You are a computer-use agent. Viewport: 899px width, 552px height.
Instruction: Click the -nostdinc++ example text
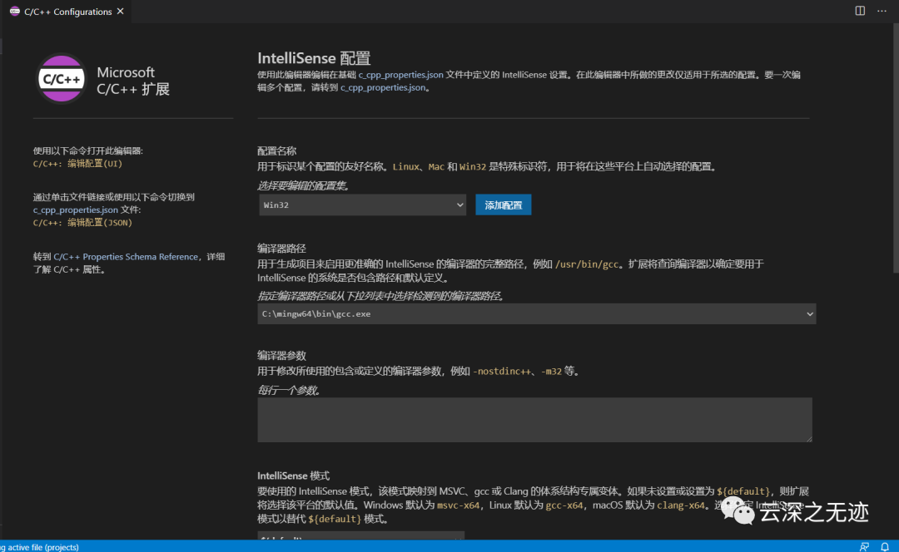502,371
